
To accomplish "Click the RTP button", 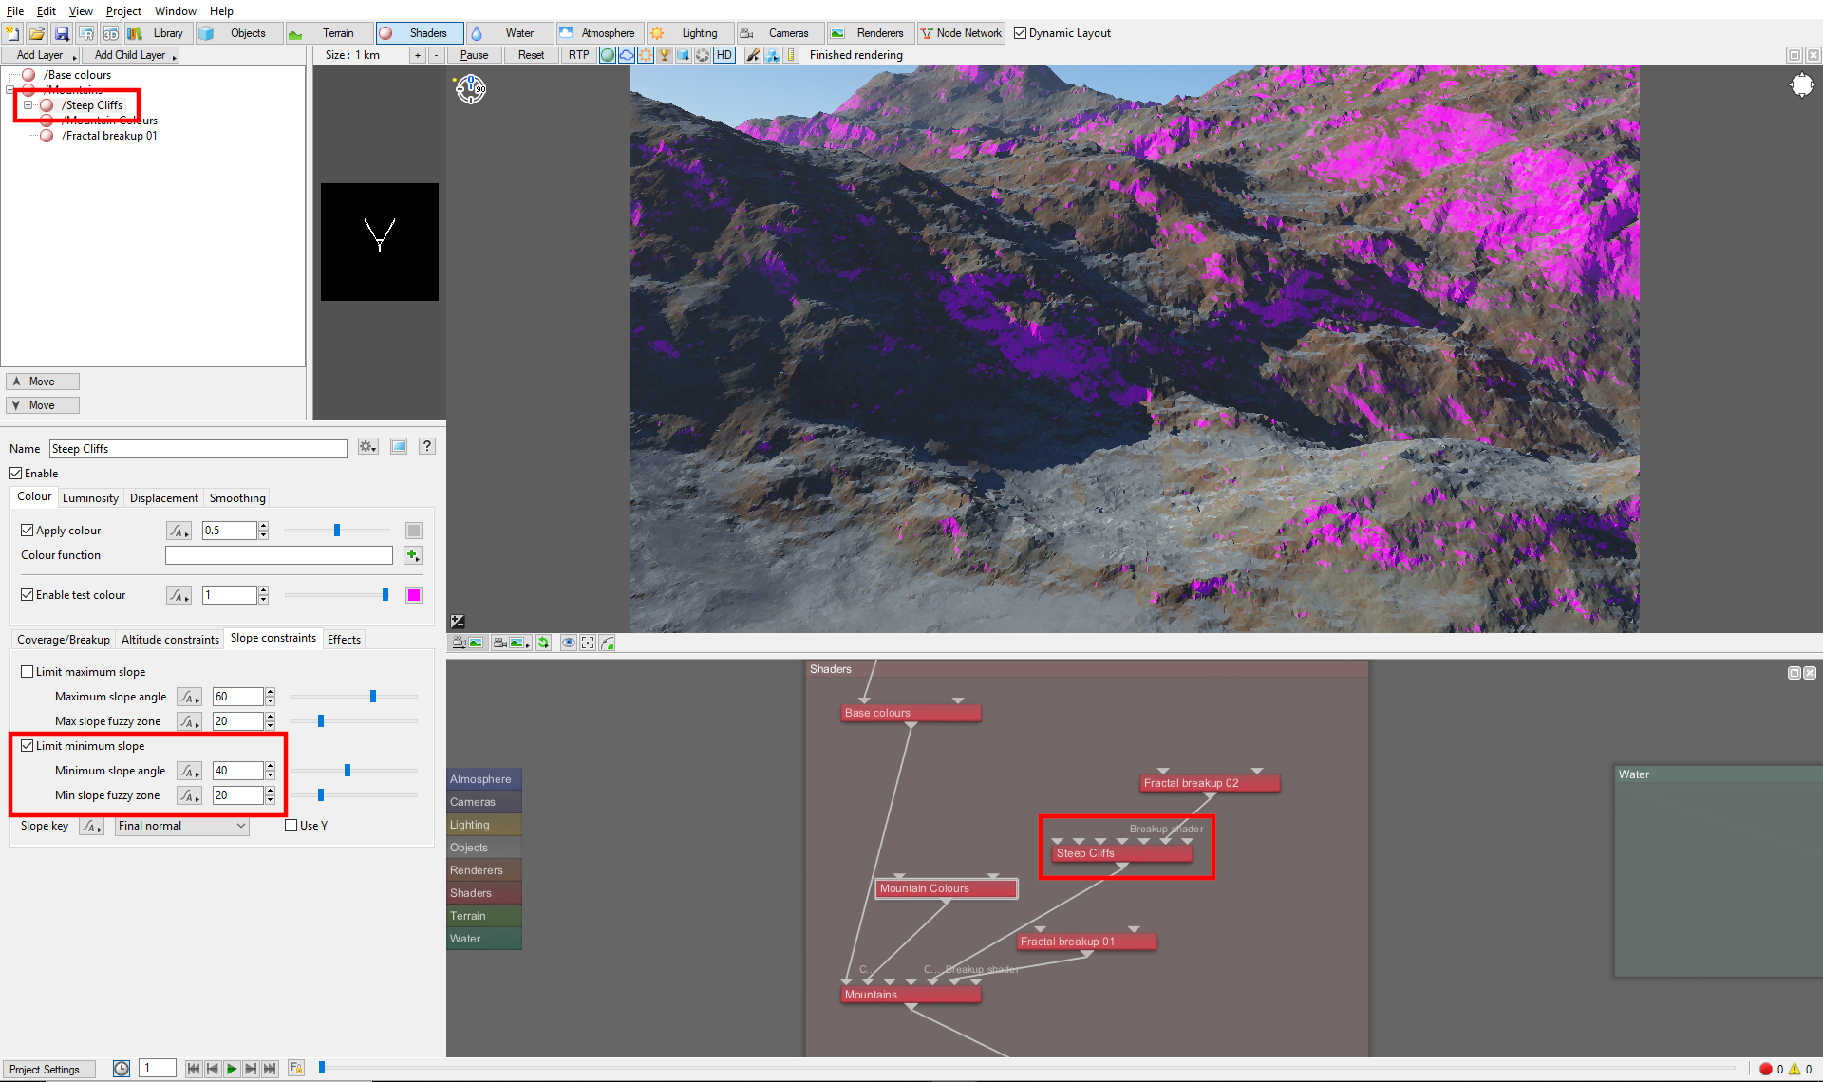I will point(578,55).
